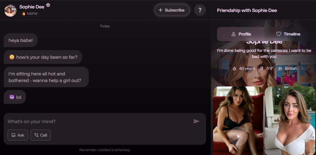
Task: Click the Ask button
Action: coord(18,135)
